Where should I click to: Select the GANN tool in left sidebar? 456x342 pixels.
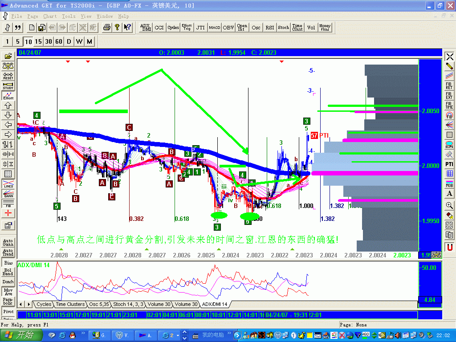pos(8,194)
